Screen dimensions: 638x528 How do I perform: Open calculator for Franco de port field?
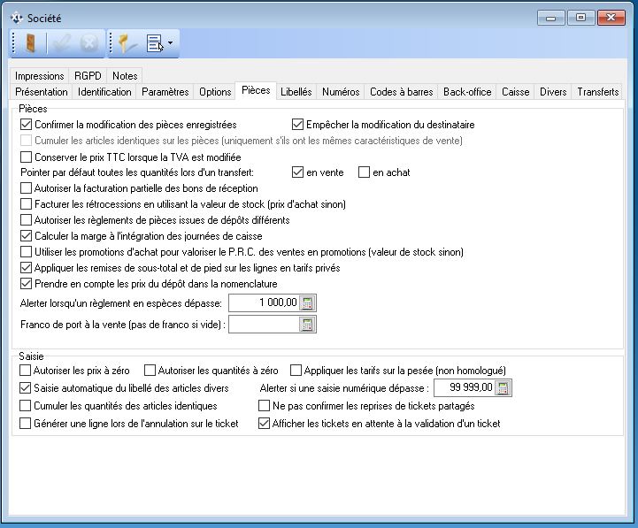click(x=307, y=325)
